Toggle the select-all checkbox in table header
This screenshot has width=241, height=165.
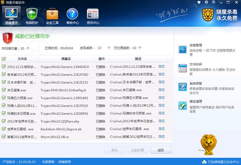click(4, 59)
